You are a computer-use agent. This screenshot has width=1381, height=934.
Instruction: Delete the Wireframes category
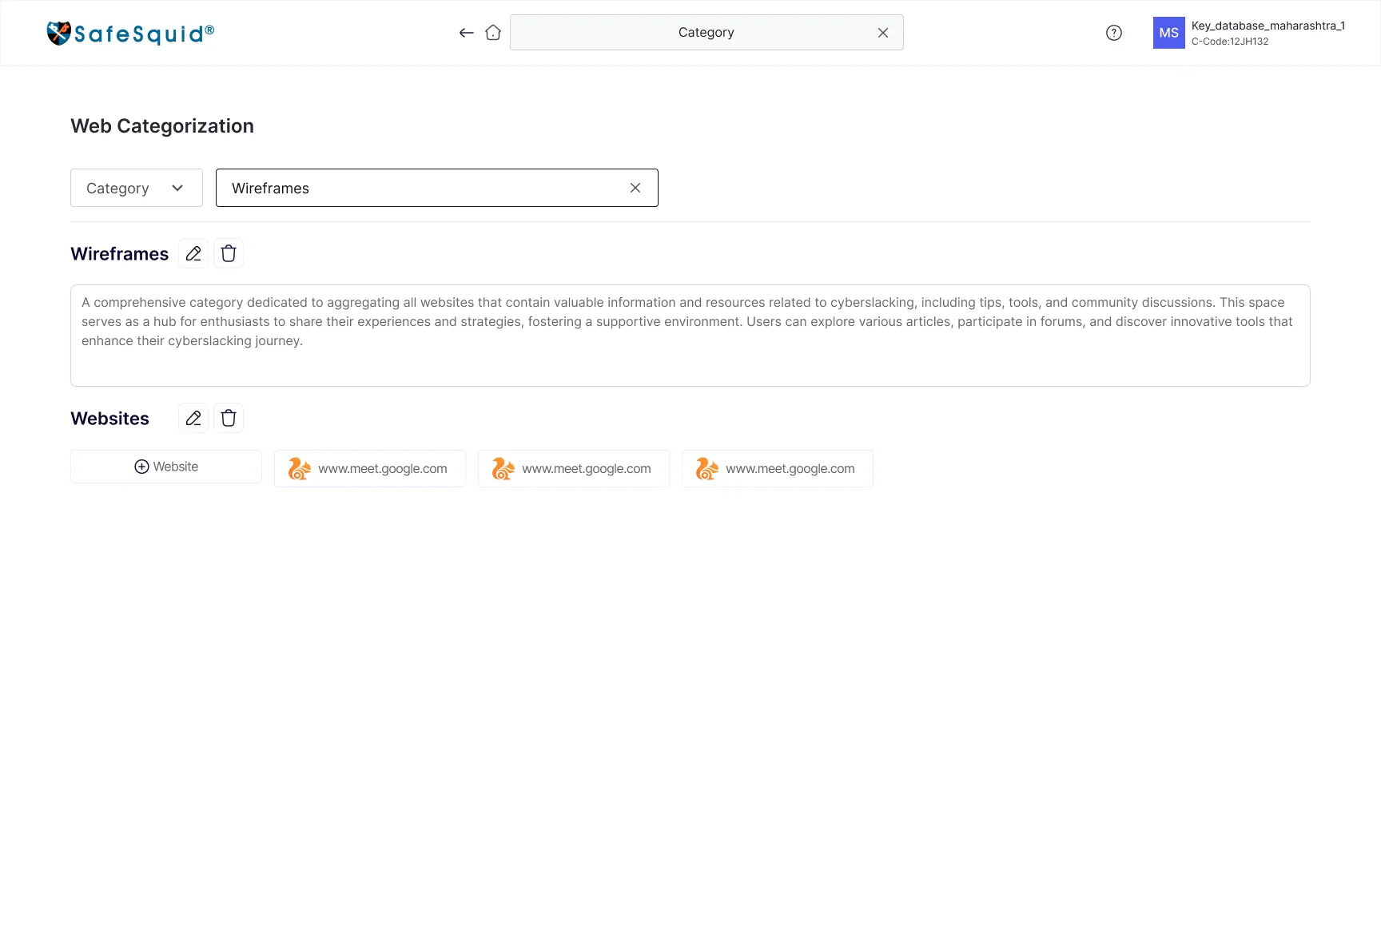click(x=229, y=253)
